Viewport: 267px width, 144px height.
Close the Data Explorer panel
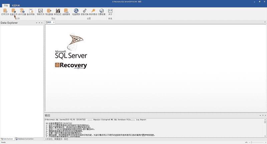[42, 23]
